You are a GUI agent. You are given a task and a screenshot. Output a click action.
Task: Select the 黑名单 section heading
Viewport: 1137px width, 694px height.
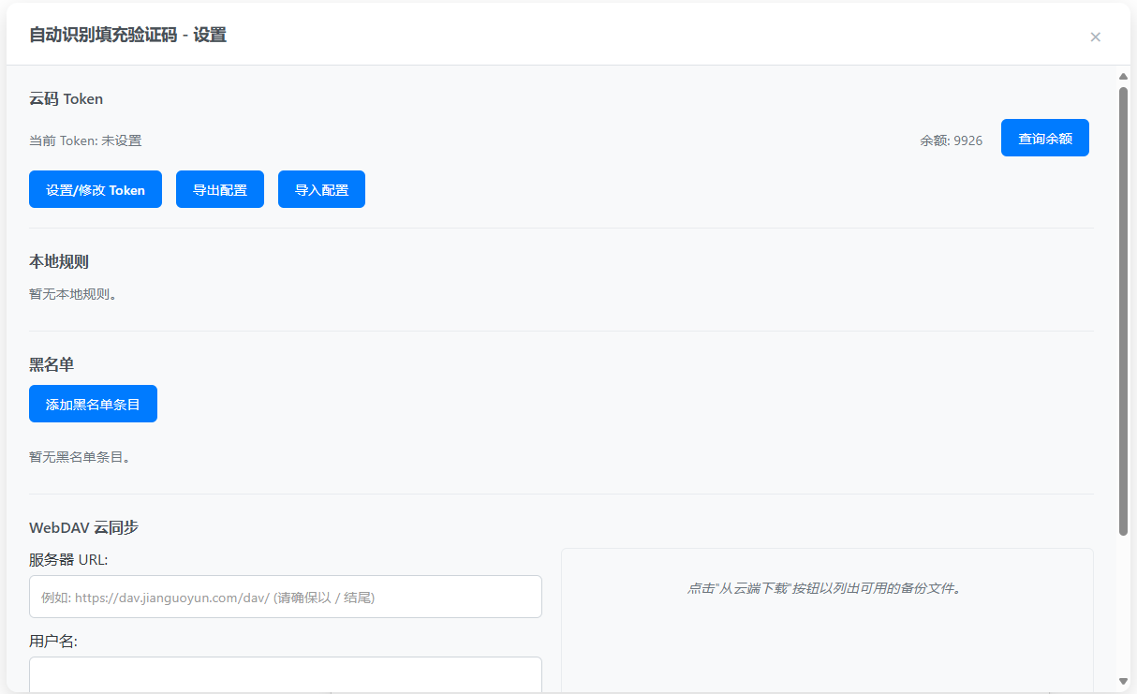tap(52, 364)
